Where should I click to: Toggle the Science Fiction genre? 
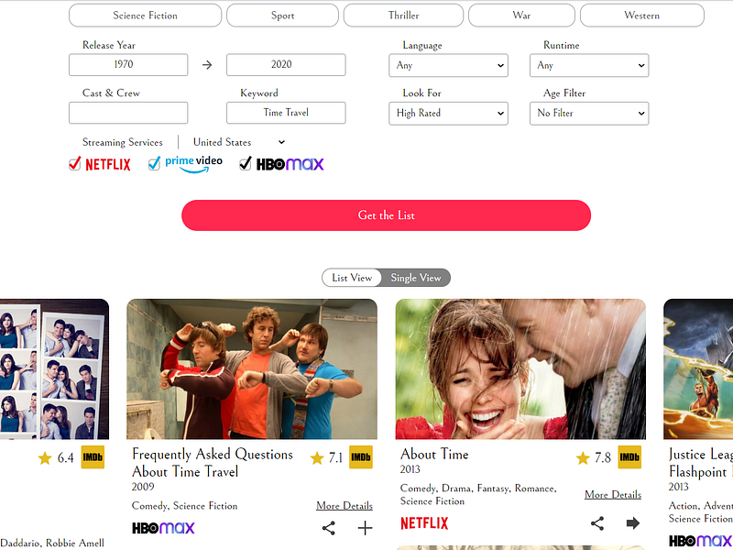coord(145,16)
